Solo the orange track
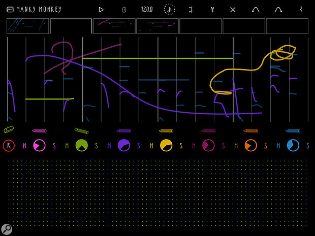The width and height of the screenshot is (315, 236). 266,146
